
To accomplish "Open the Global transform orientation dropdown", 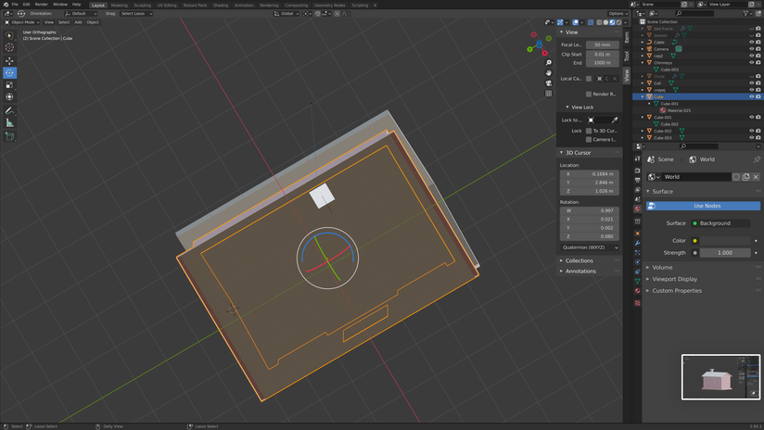I will tap(286, 14).
